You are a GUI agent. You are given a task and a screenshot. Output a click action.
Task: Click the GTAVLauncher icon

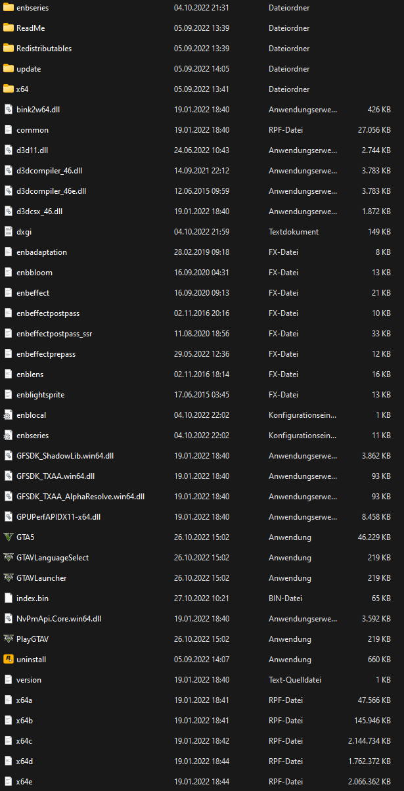[x=9, y=578]
